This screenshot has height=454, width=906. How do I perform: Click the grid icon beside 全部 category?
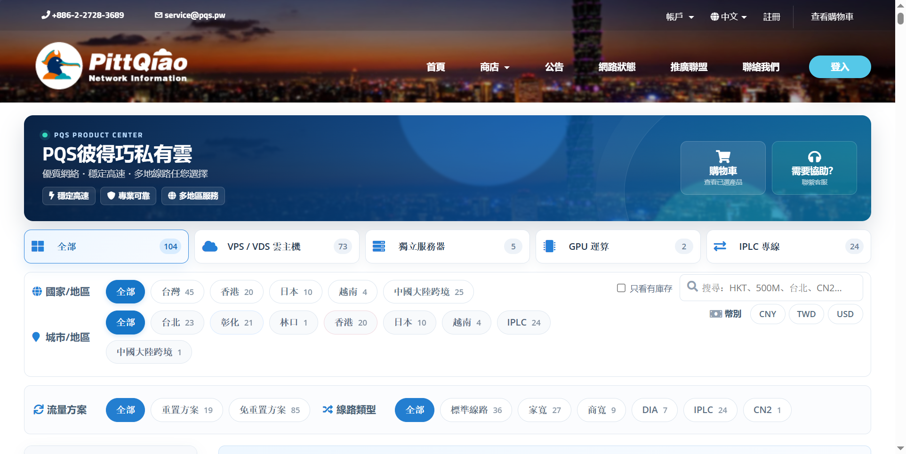click(x=38, y=247)
